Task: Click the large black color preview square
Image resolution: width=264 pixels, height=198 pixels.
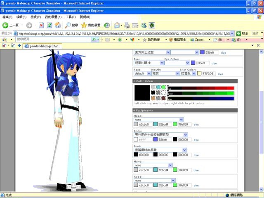Action: pos(142,92)
